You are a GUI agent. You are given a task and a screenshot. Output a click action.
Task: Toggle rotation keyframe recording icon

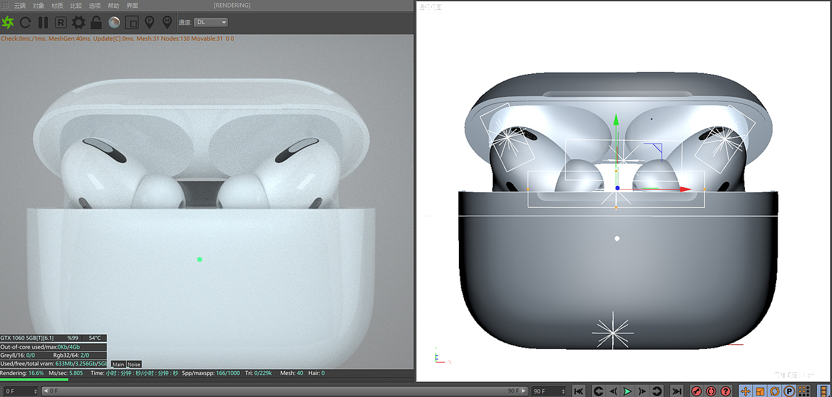tap(775, 391)
